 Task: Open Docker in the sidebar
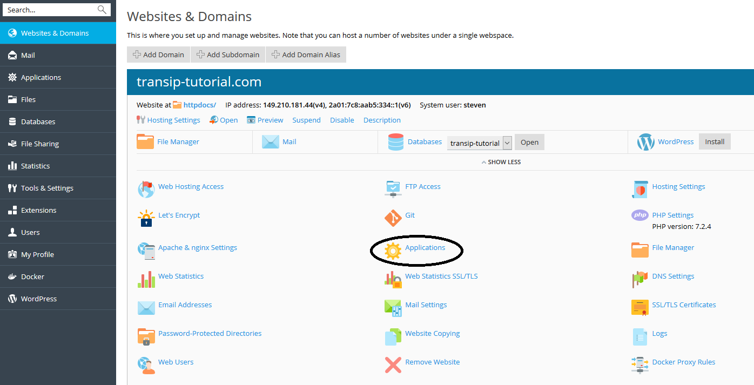(x=58, y=276)
